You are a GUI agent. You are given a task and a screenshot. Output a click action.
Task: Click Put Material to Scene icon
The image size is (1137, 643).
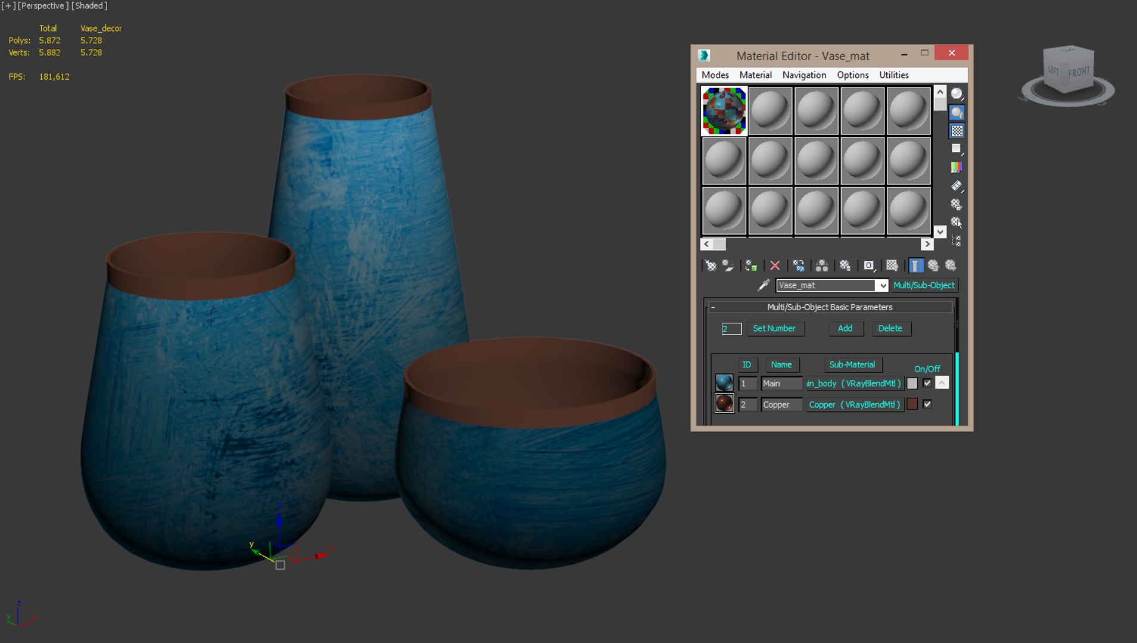728,266
